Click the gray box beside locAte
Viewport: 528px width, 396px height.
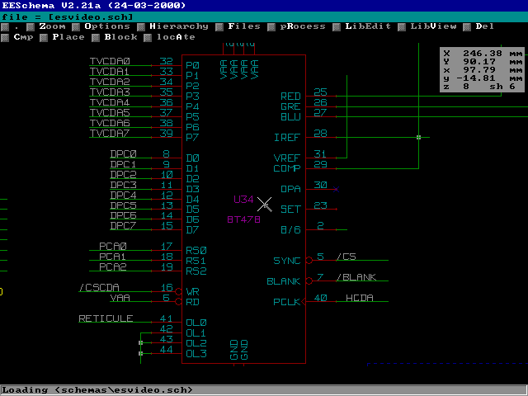148,38
